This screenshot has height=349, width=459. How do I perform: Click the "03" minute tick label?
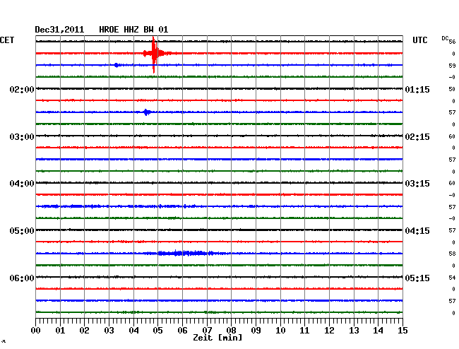click(109, 330)
